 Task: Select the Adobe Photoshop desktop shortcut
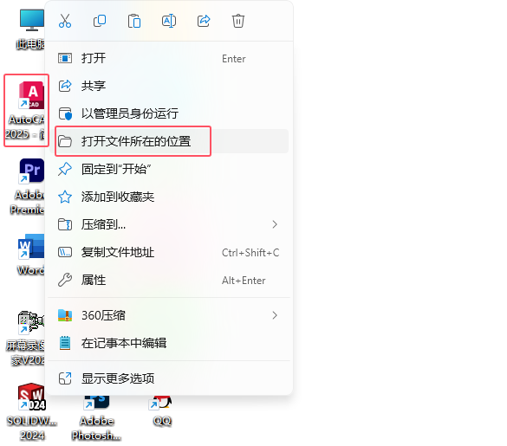coord(96,418)
